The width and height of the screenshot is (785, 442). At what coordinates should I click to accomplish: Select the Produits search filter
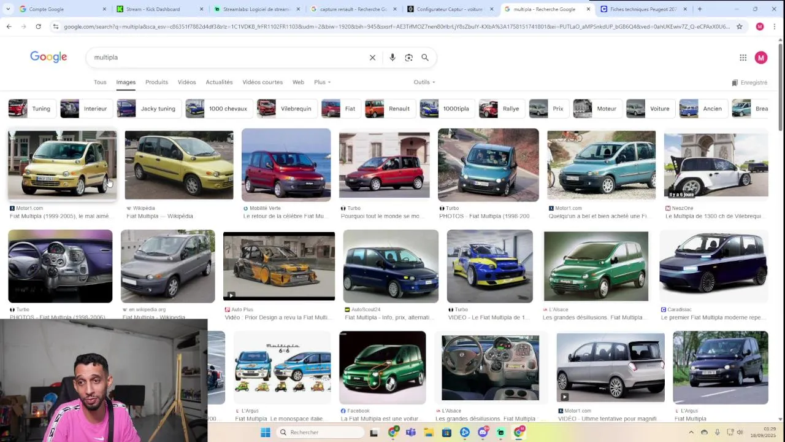click(156, 82)
